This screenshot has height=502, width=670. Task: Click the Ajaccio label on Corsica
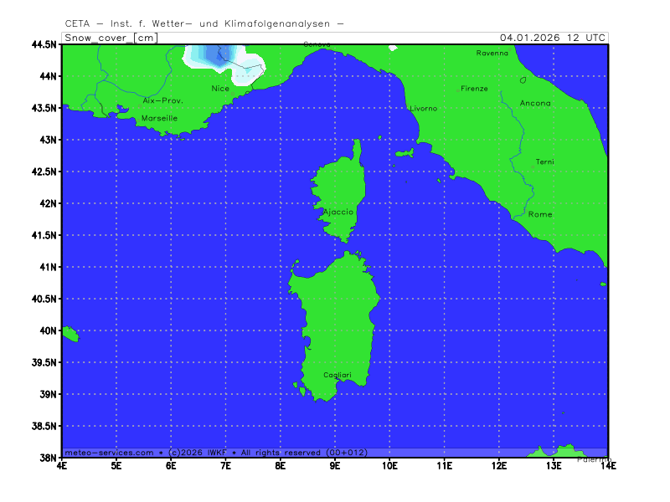click(338, 212)
